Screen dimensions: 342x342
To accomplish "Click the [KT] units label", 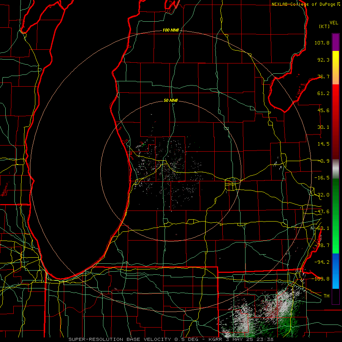I will click(x=324, y=26).
